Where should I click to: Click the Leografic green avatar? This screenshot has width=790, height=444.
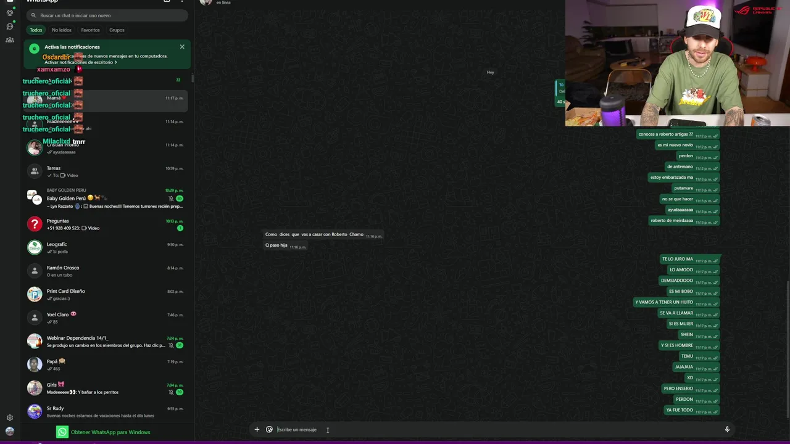pos(35,247)
